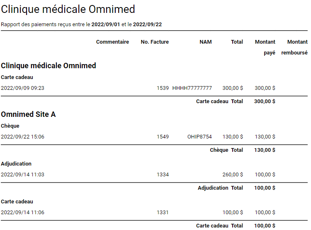311x230 pixels.
Task: Click the start date 2022/09/01
Action: 106,25
